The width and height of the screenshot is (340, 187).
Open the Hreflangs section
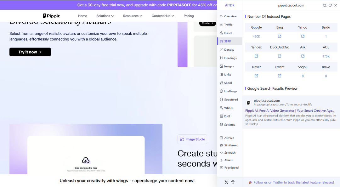tap(228, 91)
